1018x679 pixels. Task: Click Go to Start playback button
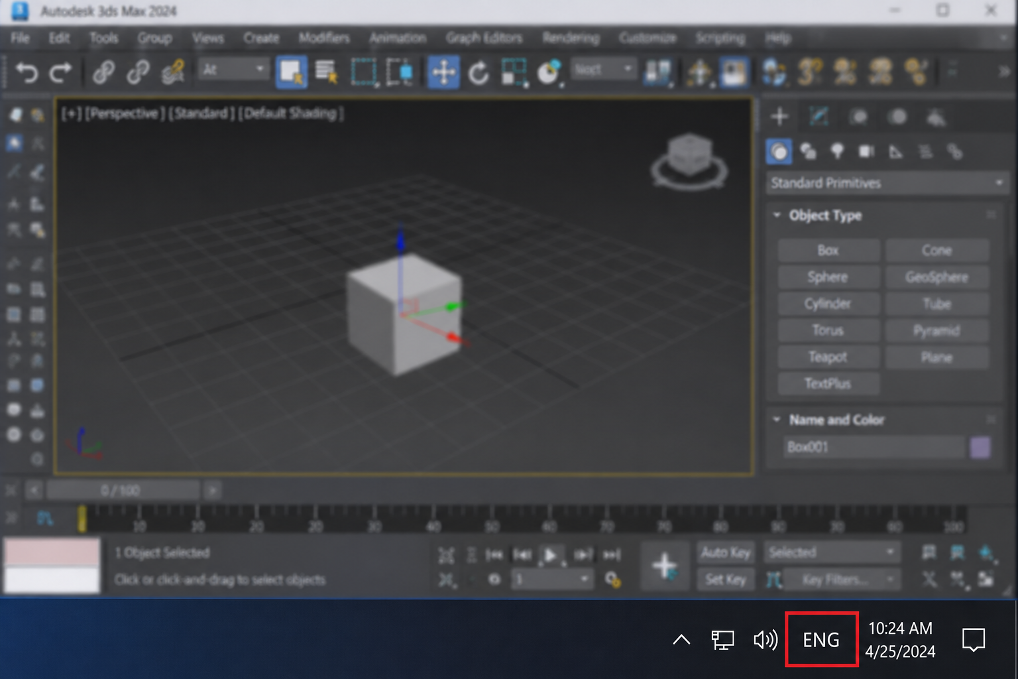pyautogui.click(x=494, y=554)
